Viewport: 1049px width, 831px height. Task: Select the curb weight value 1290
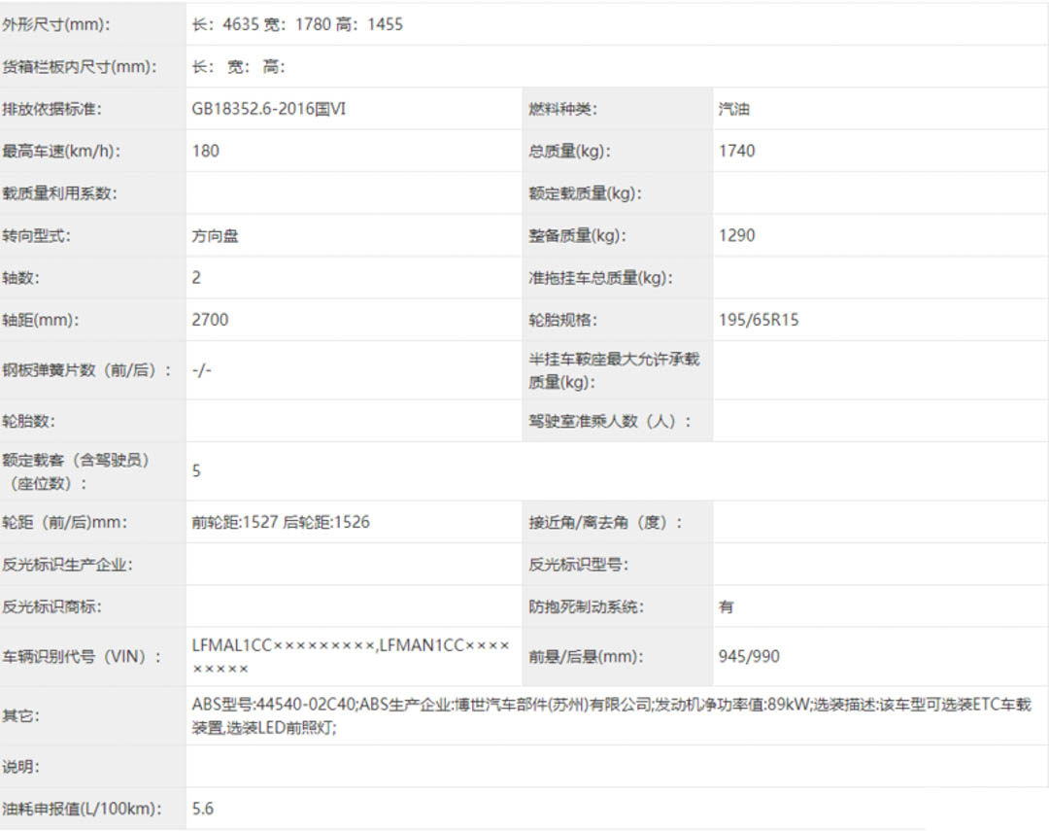[736, 235]
